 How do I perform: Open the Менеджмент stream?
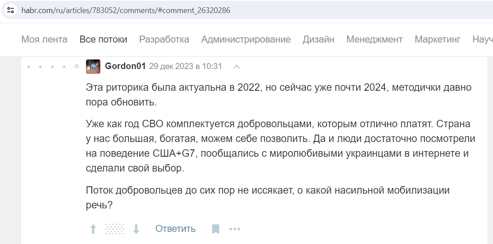(x=374, y=40)
